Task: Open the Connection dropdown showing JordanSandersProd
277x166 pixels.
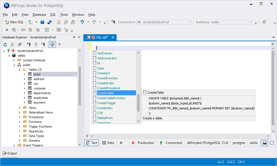Action: pyautogui.click(x=189, y=22)
